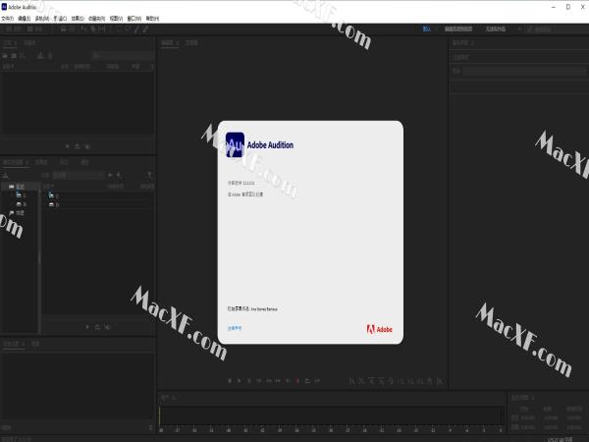Click Add Shortcut plus icon in Media Browser
The image size is (589, 442).
(x=119, y=175)
